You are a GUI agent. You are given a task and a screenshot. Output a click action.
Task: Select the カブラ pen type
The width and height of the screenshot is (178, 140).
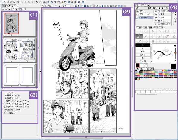(143, 52)
